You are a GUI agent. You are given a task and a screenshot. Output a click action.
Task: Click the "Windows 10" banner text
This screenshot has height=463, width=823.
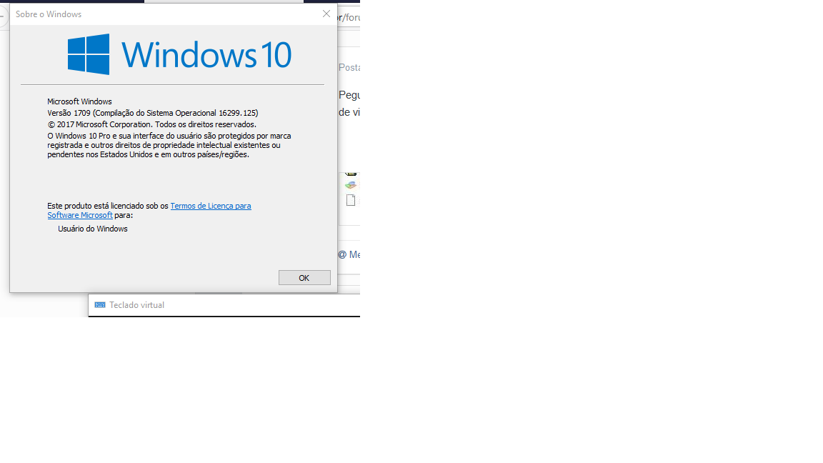(x=206, y=54)
